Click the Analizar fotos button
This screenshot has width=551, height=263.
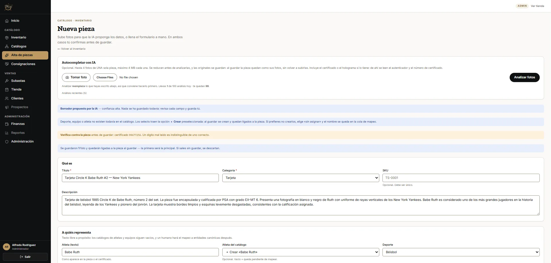coord(524,77)
